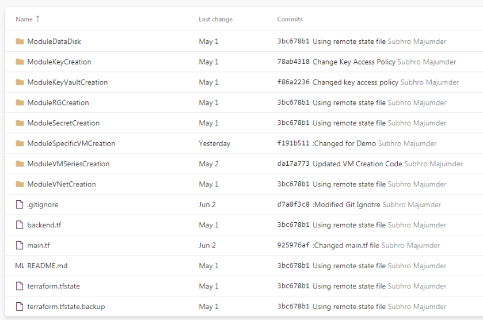Open the ModuleVMSeriesCreation folder
483x320 pixels.
coord(68,164)
